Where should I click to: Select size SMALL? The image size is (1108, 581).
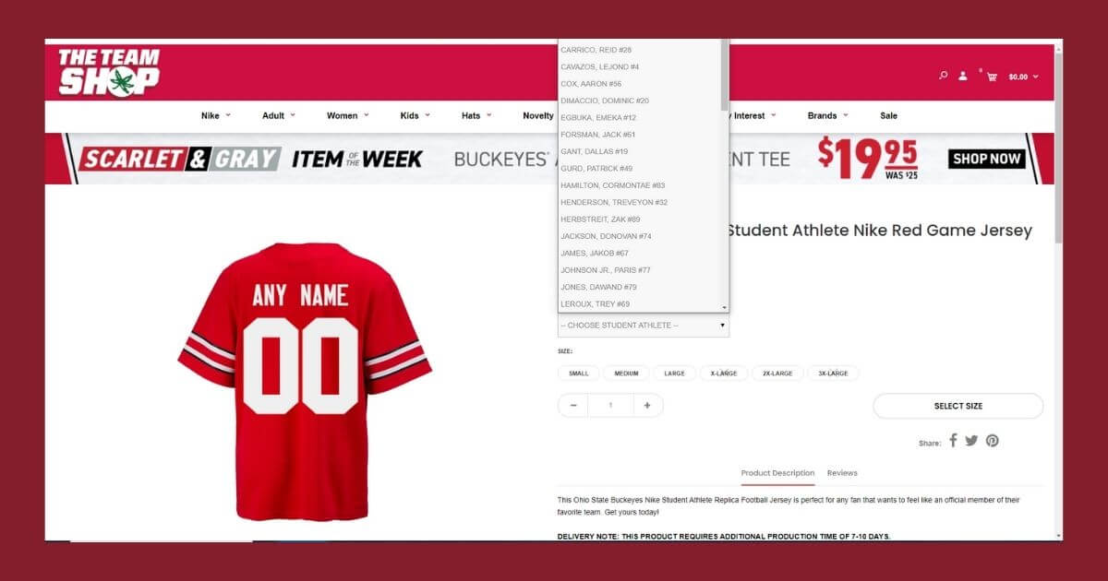[x=578, y=373]
